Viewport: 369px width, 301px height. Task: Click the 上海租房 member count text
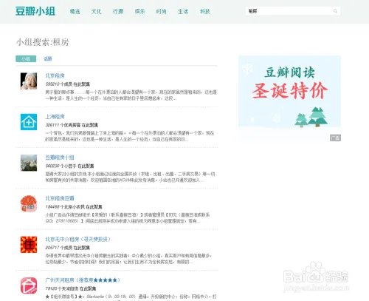click(x=72, y=125)
